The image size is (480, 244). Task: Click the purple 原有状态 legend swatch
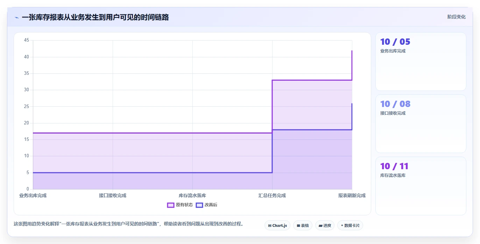(x=171, y=205)
